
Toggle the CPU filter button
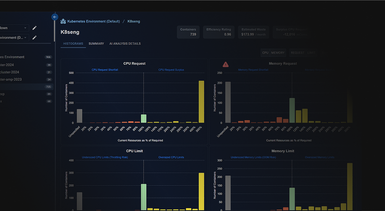point(265,53)
